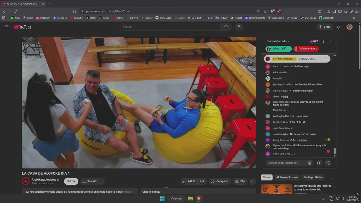Open the Windows Start button
The image size is (361, 203).
(162, 198)
